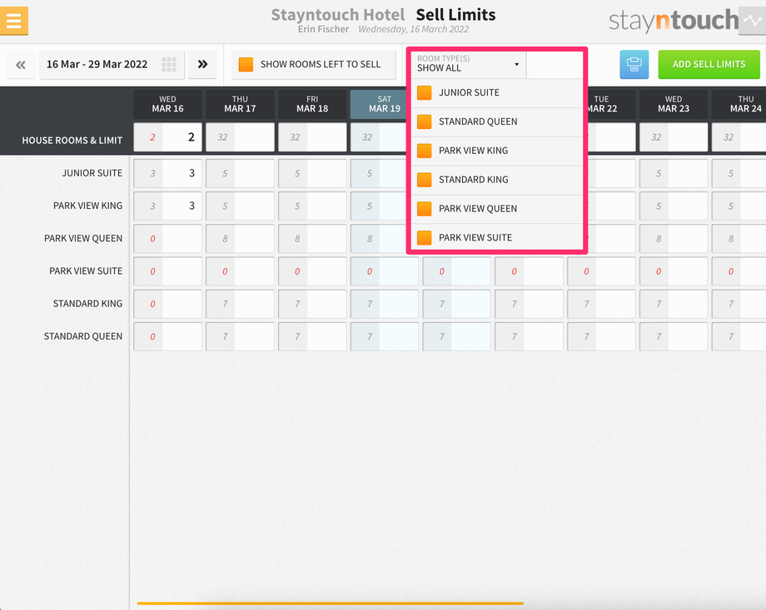
Task: Click the Park View King row label
Action: click(88, 206)
